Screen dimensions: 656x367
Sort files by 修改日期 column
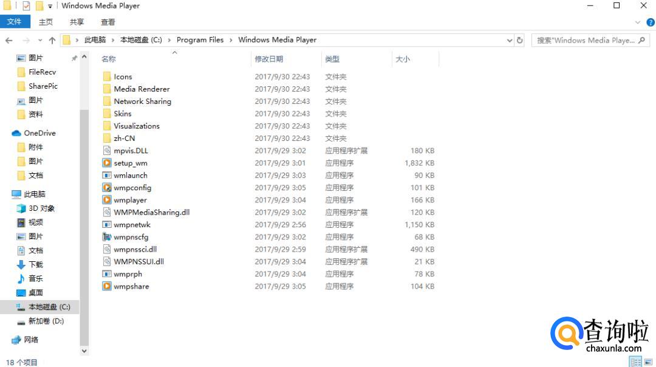(x=268, y=59)
